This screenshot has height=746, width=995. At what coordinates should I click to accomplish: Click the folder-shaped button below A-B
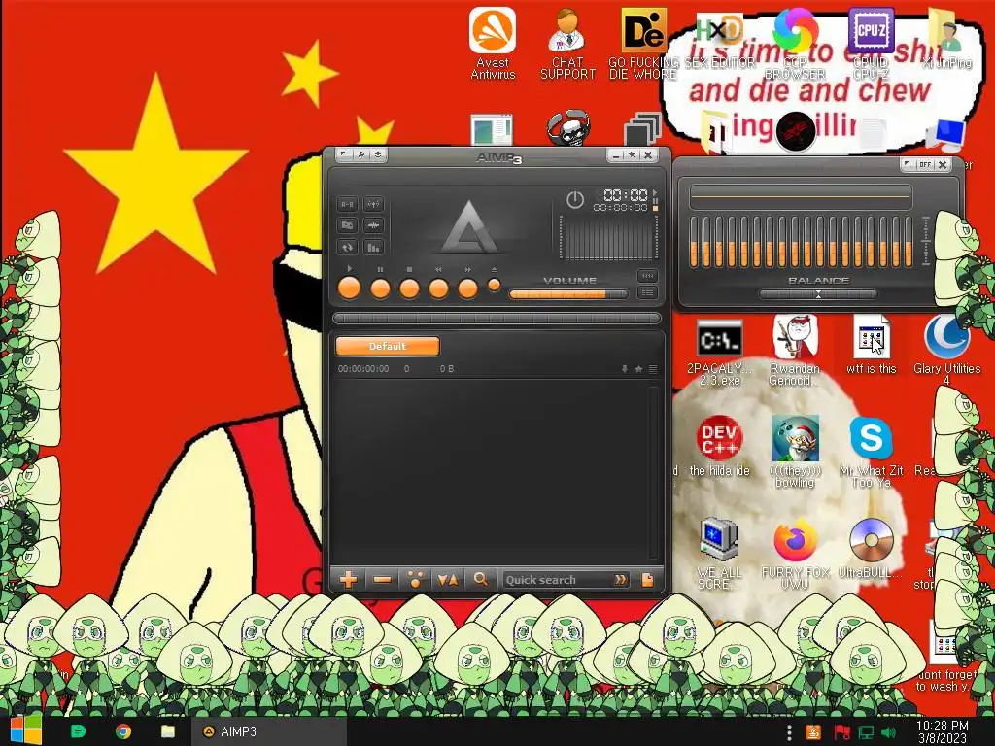348,225
